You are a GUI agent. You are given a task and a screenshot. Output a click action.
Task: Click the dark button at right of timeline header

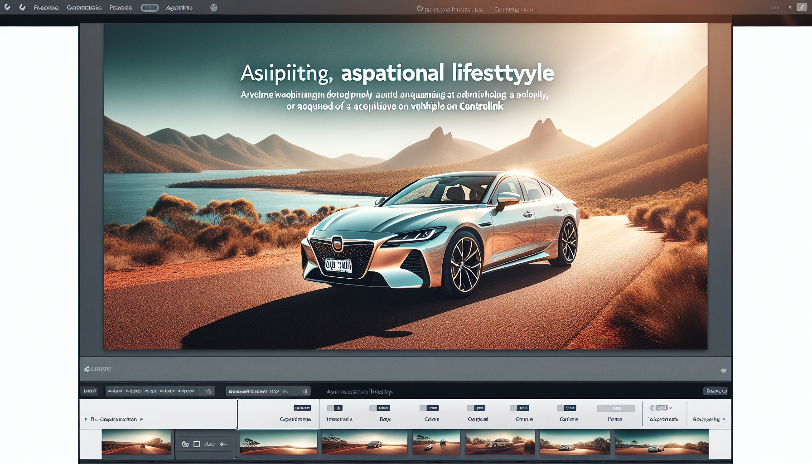point(716,391)
